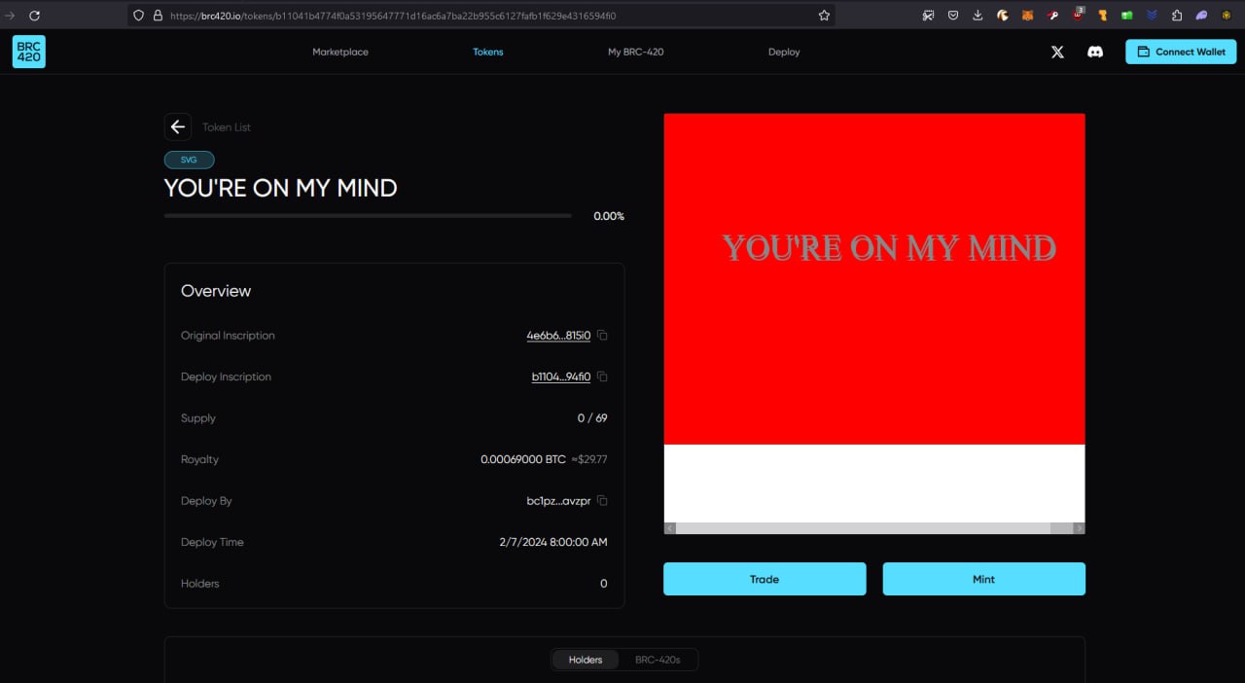Open the browser extensions puzzle icon
The height and width of the screenshot is (683, 1245).
click(x=1177, y=16)
